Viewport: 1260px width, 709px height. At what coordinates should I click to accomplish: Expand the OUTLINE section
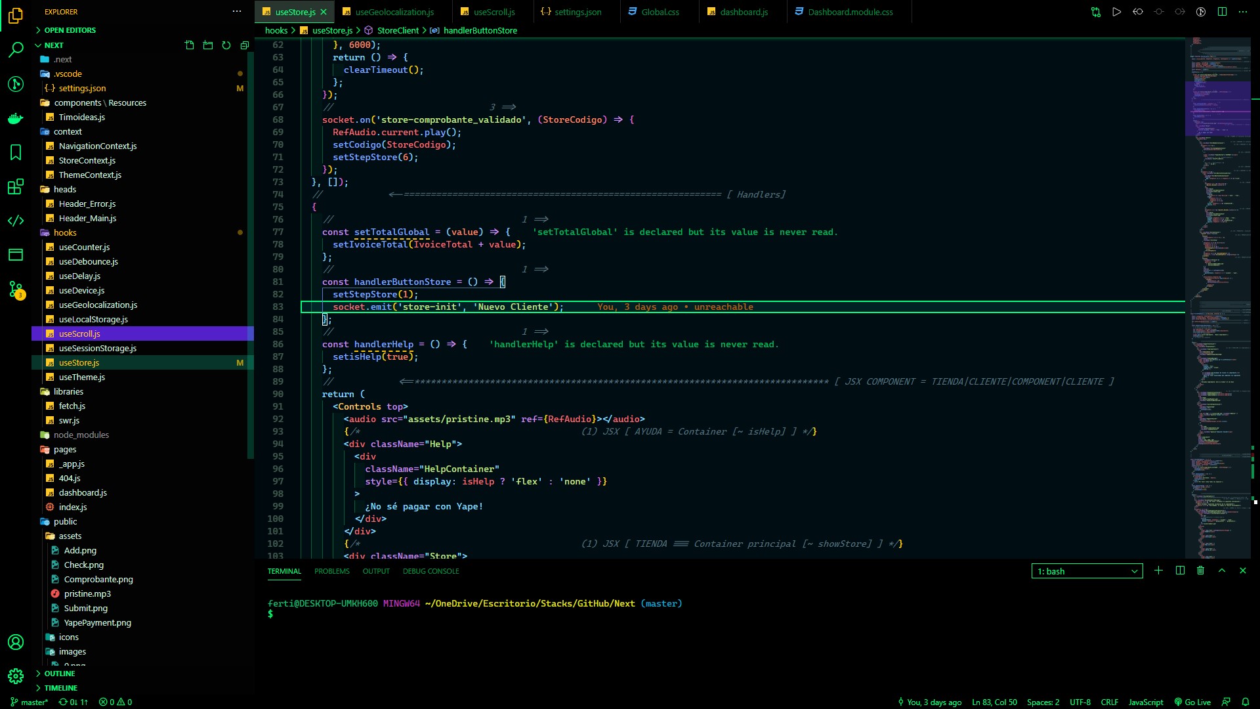pos(59,674)
